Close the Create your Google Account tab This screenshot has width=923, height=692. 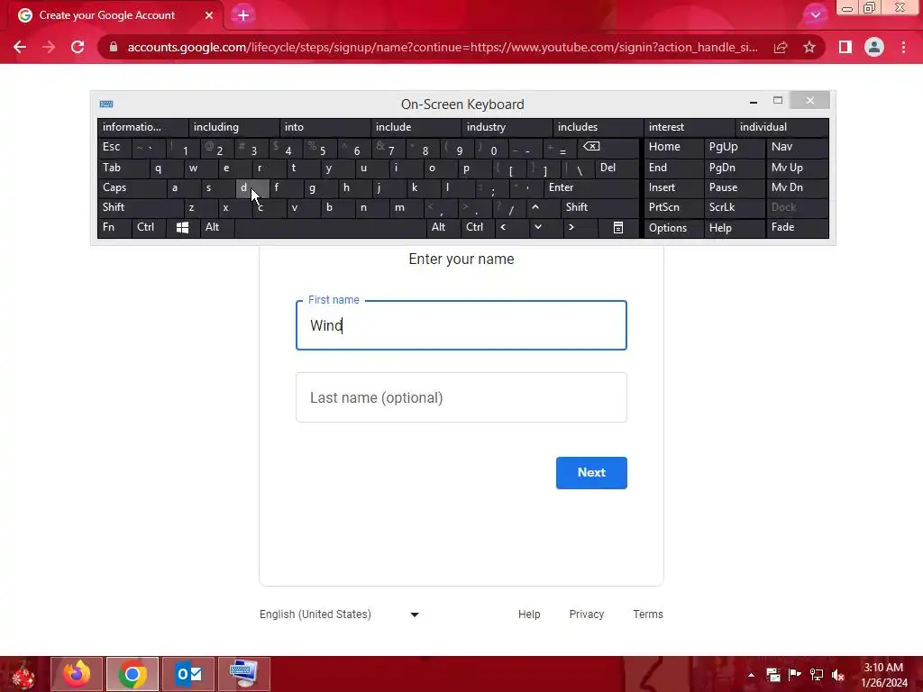click(209, 15)
